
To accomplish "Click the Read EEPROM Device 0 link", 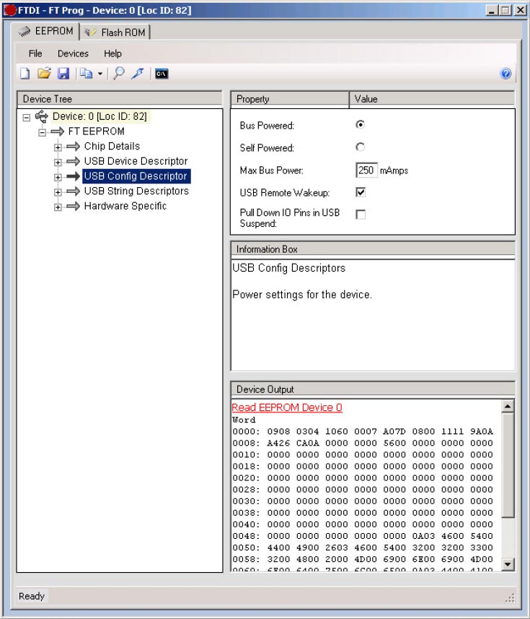I will 287,407.
